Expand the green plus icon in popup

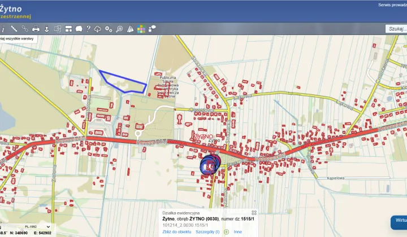pyautogui.click(x=226, y=231)
